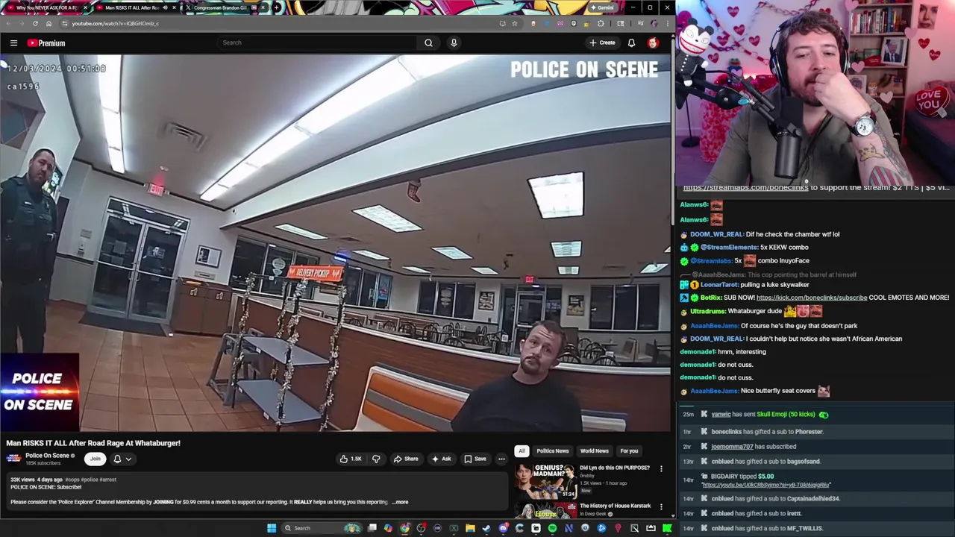
Task: Dislike the video
Action: (376, 459)
